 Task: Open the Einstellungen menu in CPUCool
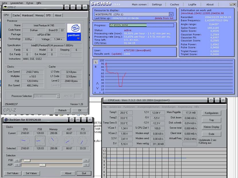click(x=169, y=107)
